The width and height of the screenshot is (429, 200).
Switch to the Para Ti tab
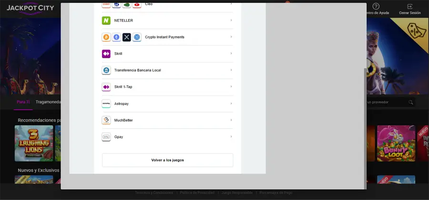(23, 102)
